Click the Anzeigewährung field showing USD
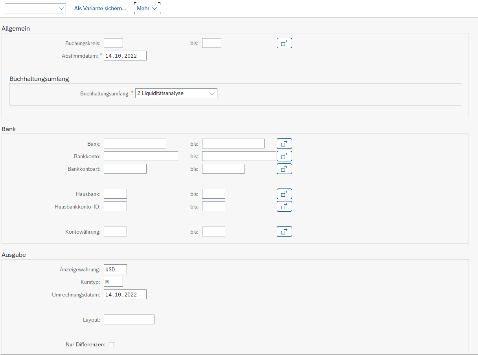478x355 pixels. click(x=115, y=269)
